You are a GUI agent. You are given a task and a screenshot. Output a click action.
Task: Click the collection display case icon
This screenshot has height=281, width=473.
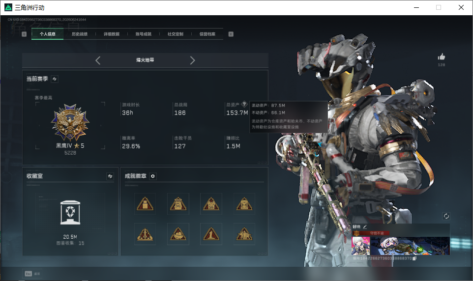70,213
